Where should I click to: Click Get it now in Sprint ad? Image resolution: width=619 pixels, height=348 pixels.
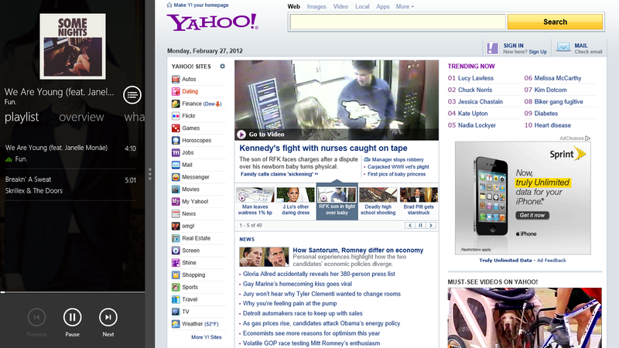(532, 216)
